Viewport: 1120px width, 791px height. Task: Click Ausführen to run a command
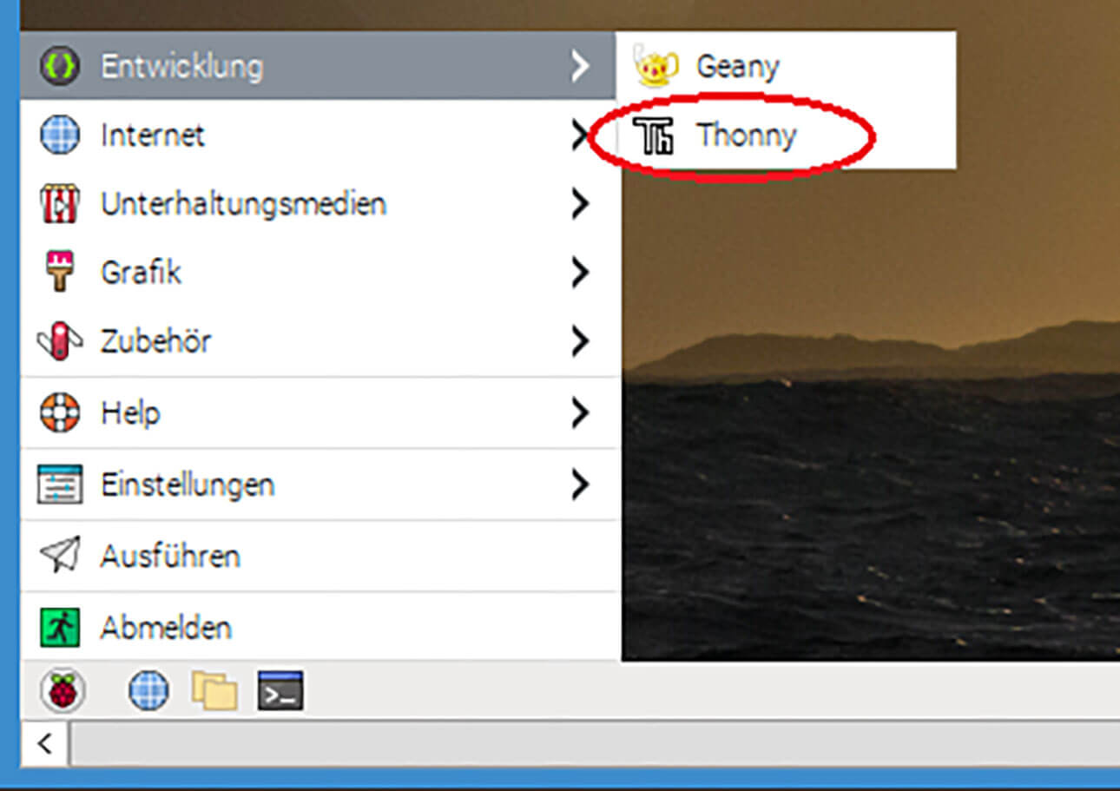coord(171,556)
